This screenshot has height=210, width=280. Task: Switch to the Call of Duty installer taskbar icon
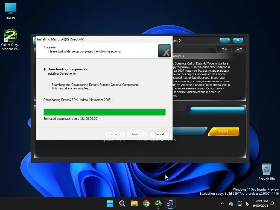(x=158, y=203)
